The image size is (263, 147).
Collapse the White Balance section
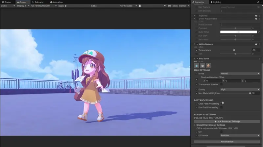pyautogui.click(x=195, y=44)
